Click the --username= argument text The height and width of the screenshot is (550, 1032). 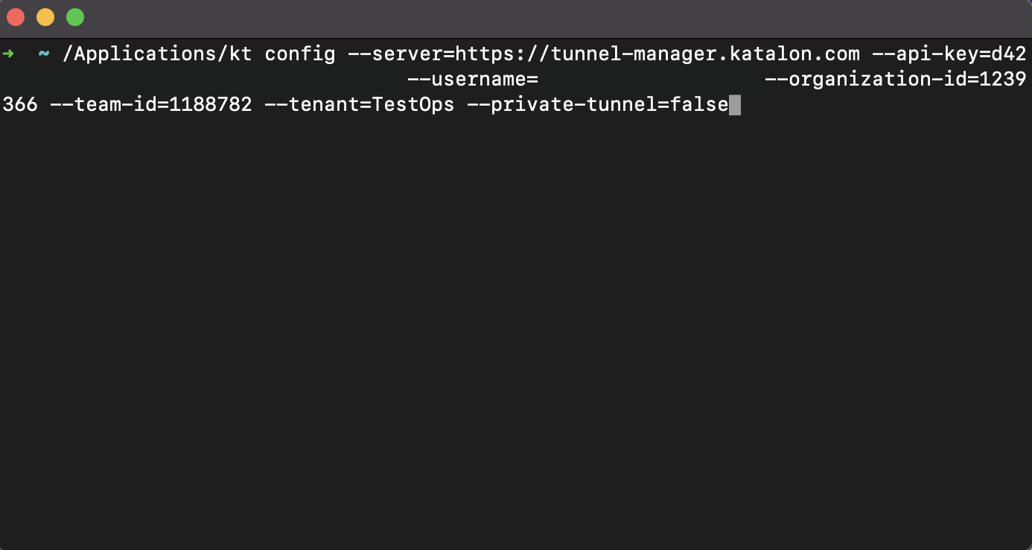(x=473, y=80)
